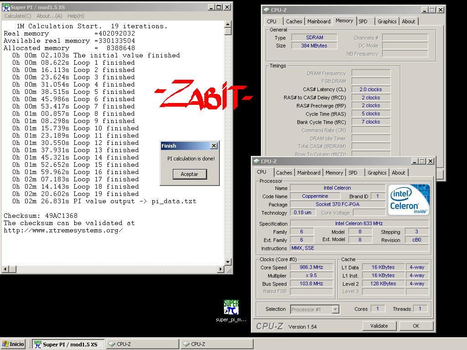The height and width of the screenshot is (350, 467).
Task: Click the Code Name value Coppermine
Action: [315, 196]
